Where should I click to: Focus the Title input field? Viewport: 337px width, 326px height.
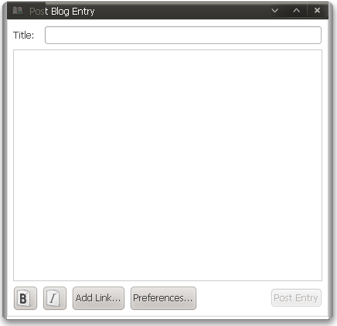pos(183,35)
